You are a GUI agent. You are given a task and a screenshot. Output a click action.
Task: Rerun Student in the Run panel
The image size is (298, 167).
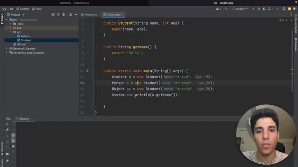[x=7, y=124]
